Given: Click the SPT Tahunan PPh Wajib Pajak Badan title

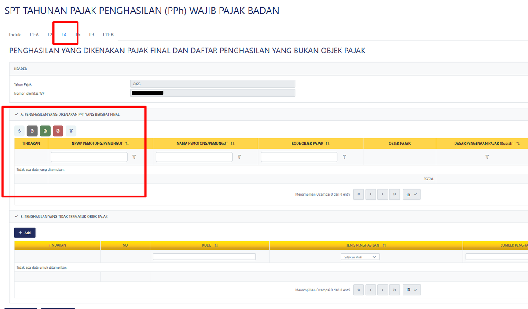Looking at the screenshot, I should tap(142, 11).
